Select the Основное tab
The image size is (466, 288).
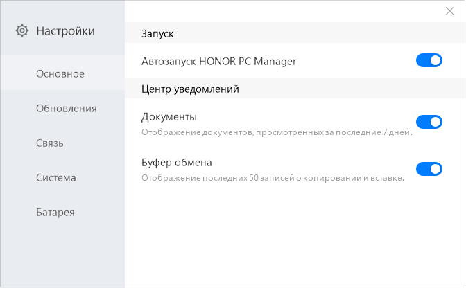tap(60, 73)
